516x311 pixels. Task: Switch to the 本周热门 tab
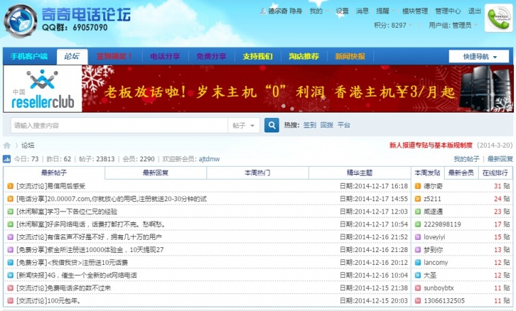coord(257,173)
